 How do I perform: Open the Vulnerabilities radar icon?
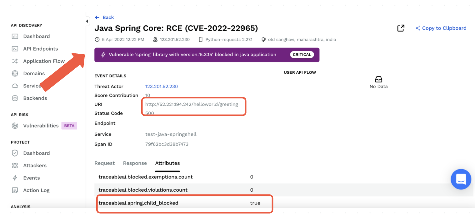click(x=15, y=126)
